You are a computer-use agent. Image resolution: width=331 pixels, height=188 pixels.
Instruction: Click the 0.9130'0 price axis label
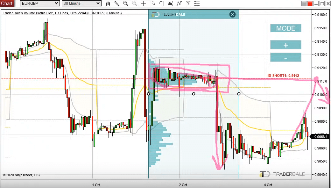pos(321,54)
